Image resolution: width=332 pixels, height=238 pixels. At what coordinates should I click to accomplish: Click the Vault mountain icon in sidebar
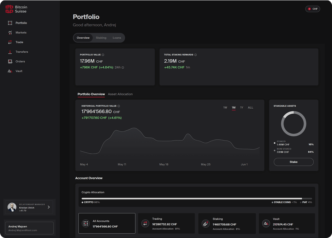(10, 71)
